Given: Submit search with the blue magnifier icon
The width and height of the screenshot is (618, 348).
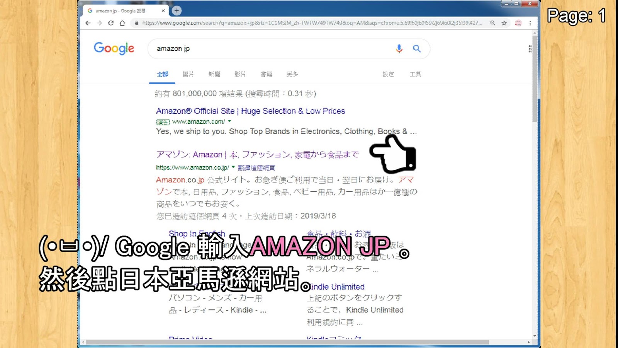Looking at the screenshot, I should [x=417, y=49].
